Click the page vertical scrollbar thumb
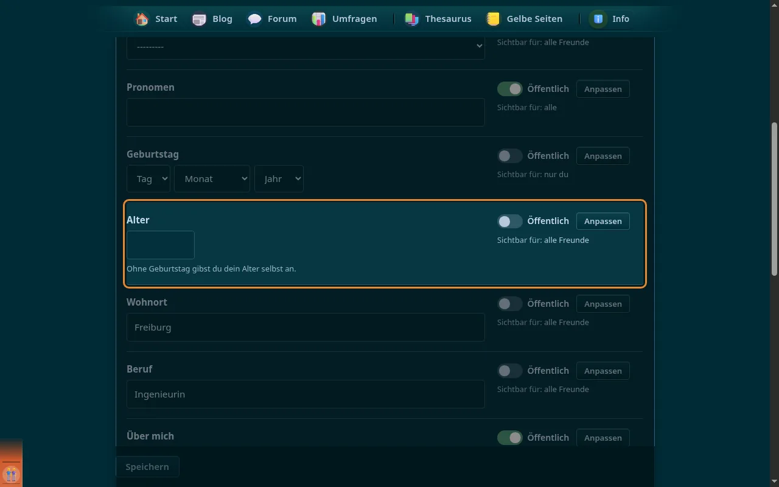The width and height of the screenshot is (779, 487). [774, 198]
